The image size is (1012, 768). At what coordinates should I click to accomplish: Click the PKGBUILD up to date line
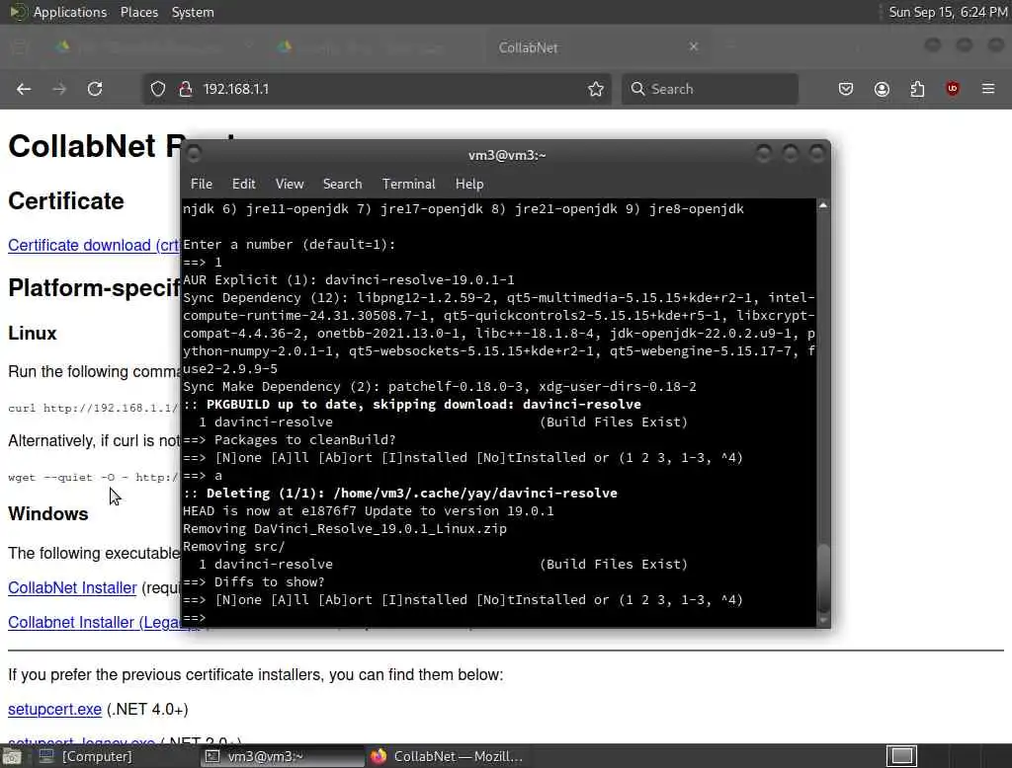pos(412,405)
